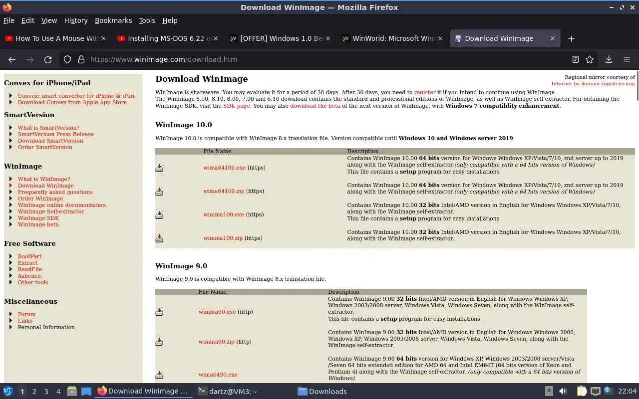Click the volume speaker icon in system tray
The width and height of the screenshot is (639, 399).
tap(563, 392)
